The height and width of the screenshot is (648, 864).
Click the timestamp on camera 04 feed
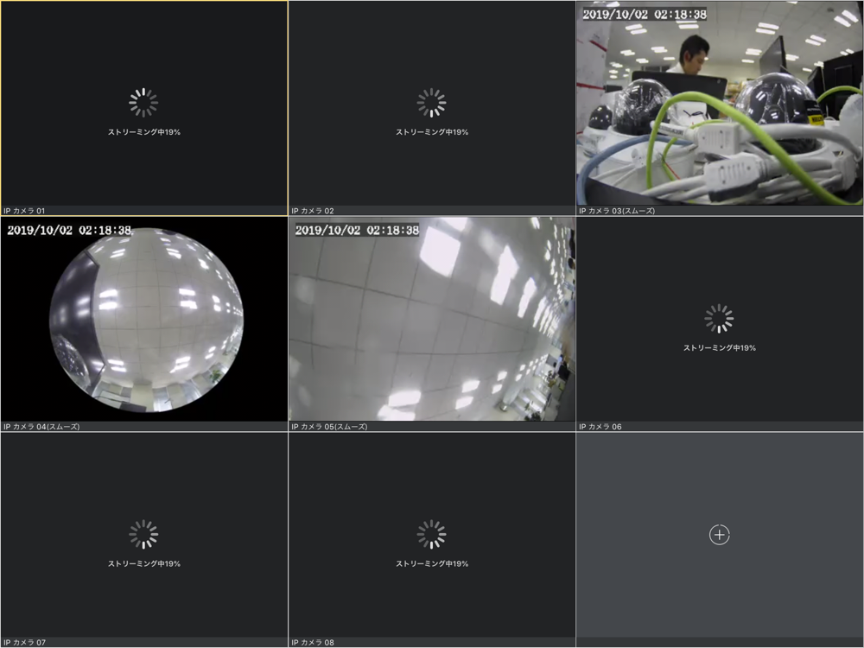coord(69,231)
